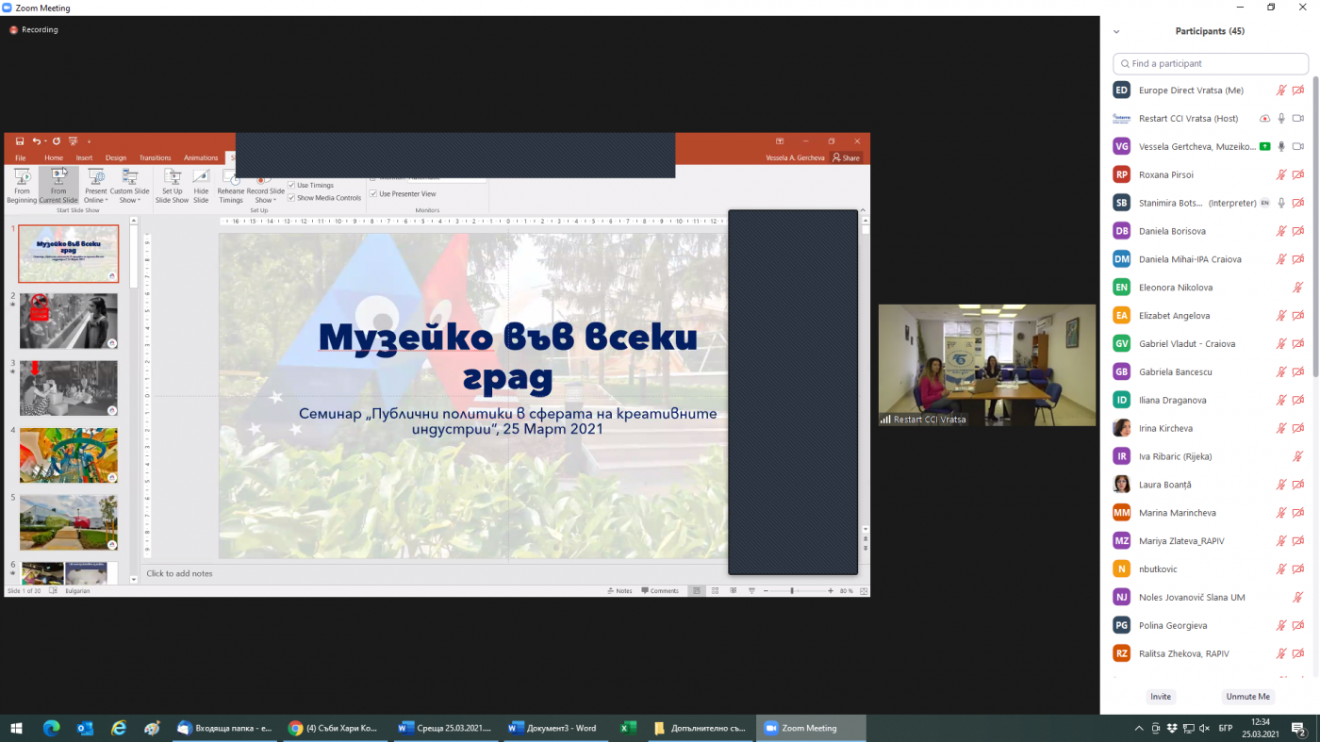The image size is (1320, 742).
Task: Click the Recording indicator
Action: point(34,29)
